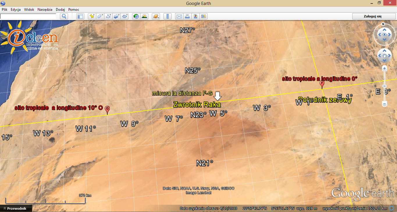The image size is (397, 212).
Task: Zoom in with the plus button
Action: point(384,69)
